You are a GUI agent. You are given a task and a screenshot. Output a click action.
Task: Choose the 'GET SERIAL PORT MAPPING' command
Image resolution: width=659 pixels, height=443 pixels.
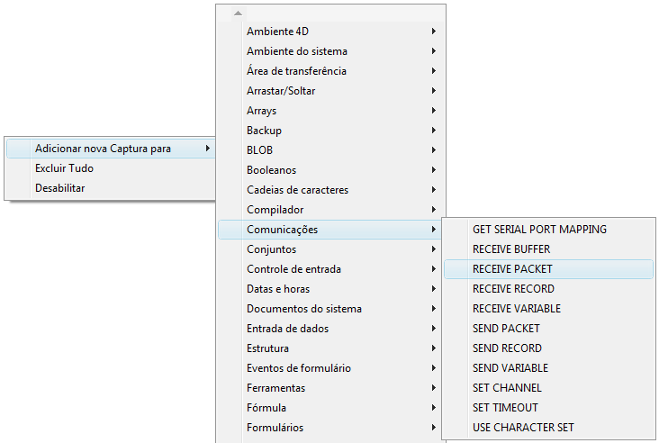(x=539, y=230)
